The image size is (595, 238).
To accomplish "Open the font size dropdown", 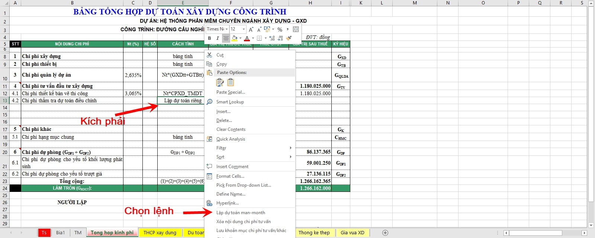I will 244,29.
